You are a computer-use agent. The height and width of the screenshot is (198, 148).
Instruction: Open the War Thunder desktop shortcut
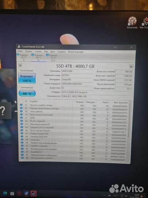pos(144,23)
